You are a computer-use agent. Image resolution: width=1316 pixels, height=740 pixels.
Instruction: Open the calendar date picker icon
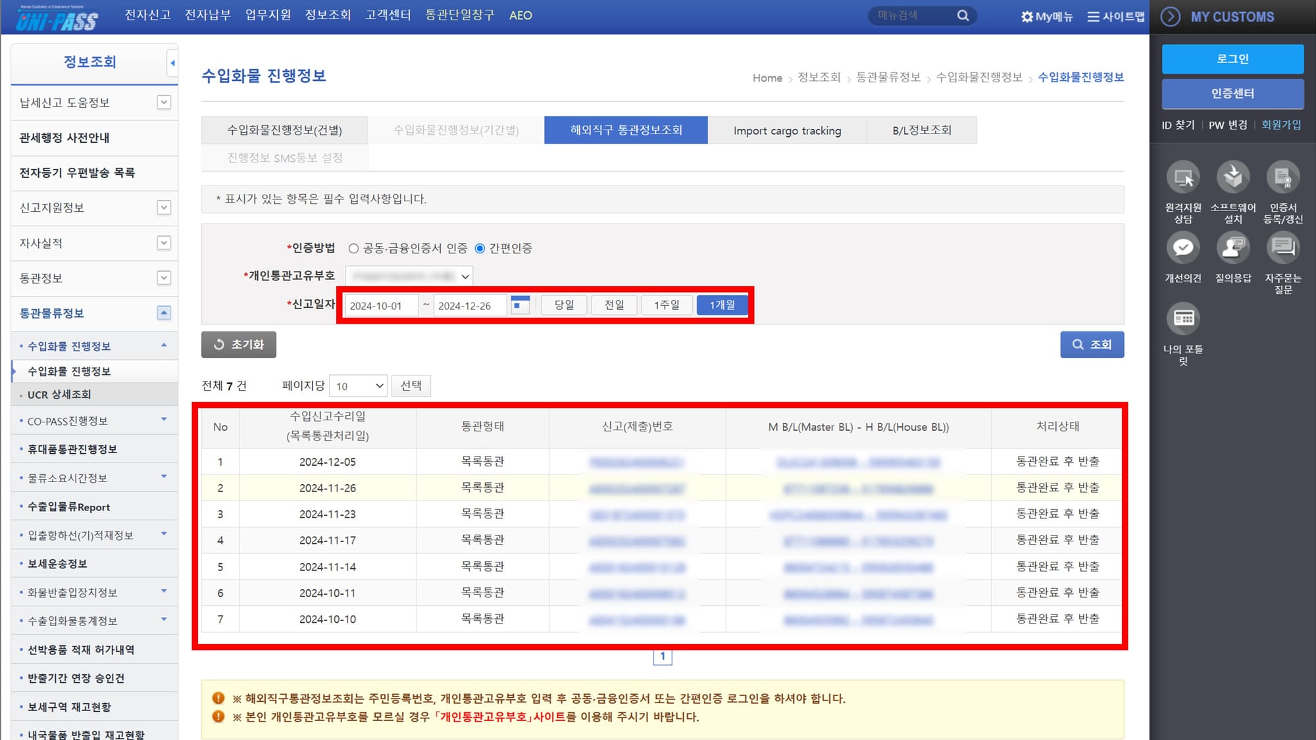520,305
